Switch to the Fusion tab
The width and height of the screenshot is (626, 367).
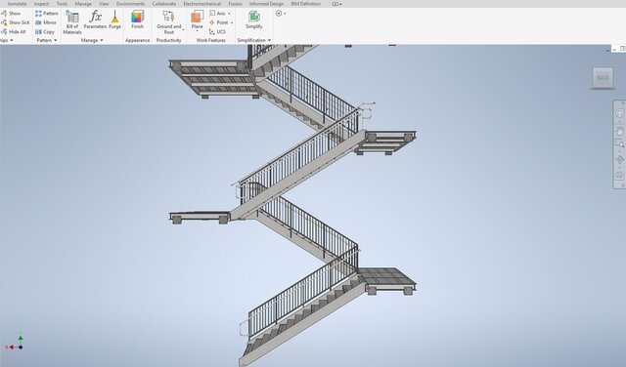click(x=235, y=4)
